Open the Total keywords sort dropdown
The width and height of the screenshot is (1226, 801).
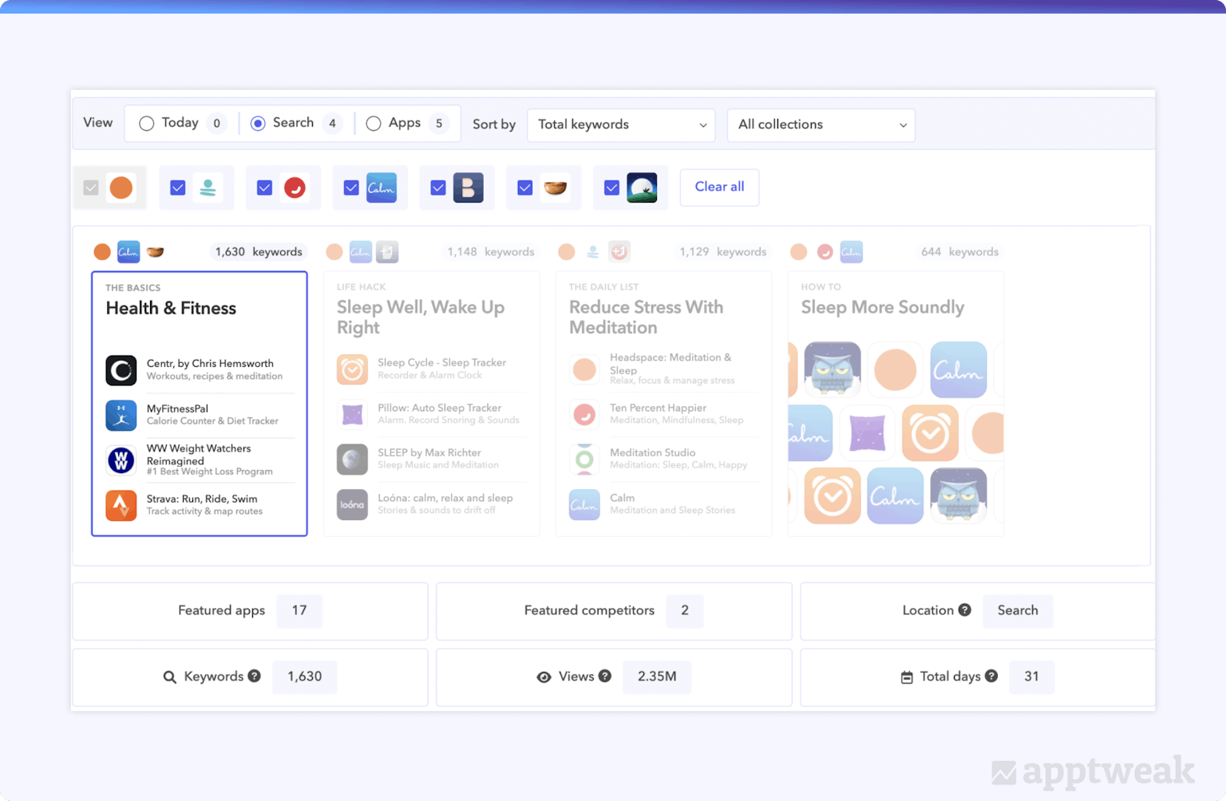point(621,125)
